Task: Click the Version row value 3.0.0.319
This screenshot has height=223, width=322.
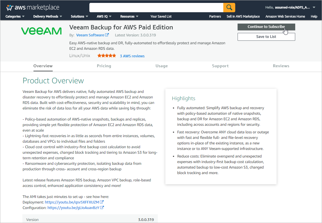Action: pyautogui.click(x=146, y=220)
